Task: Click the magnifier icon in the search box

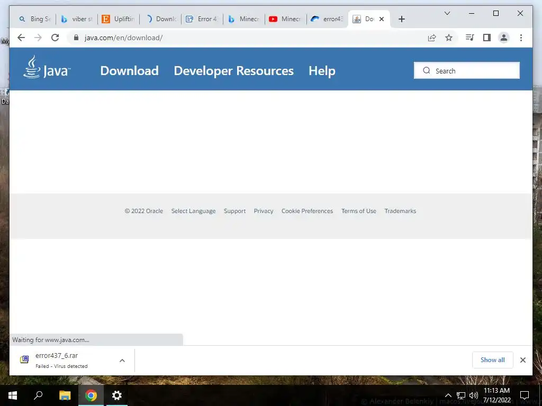Action: (x=427, y=70)
